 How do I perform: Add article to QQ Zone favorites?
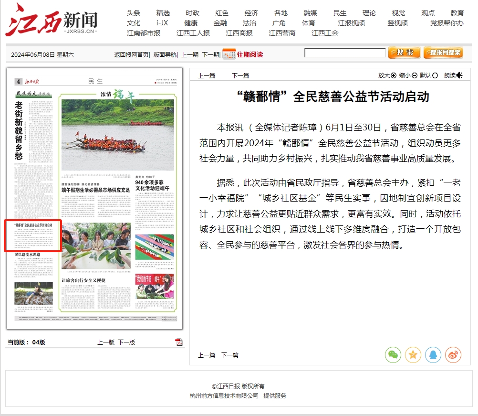coord(413,355)
